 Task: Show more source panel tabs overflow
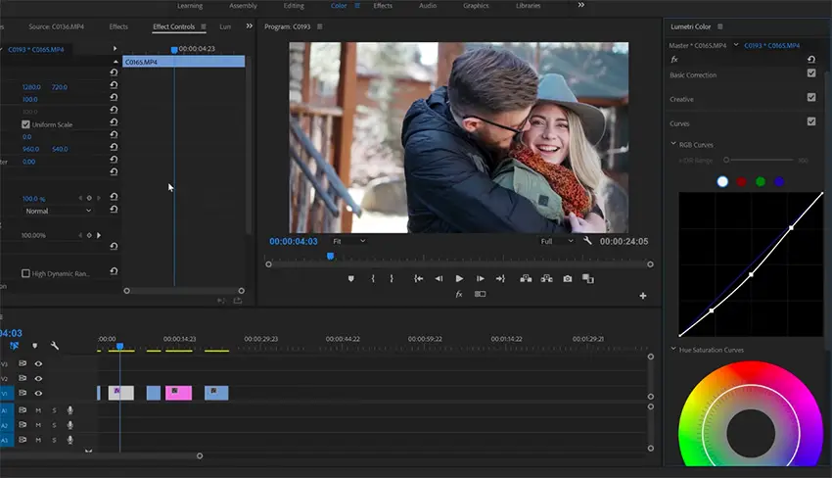click(250, 26)
